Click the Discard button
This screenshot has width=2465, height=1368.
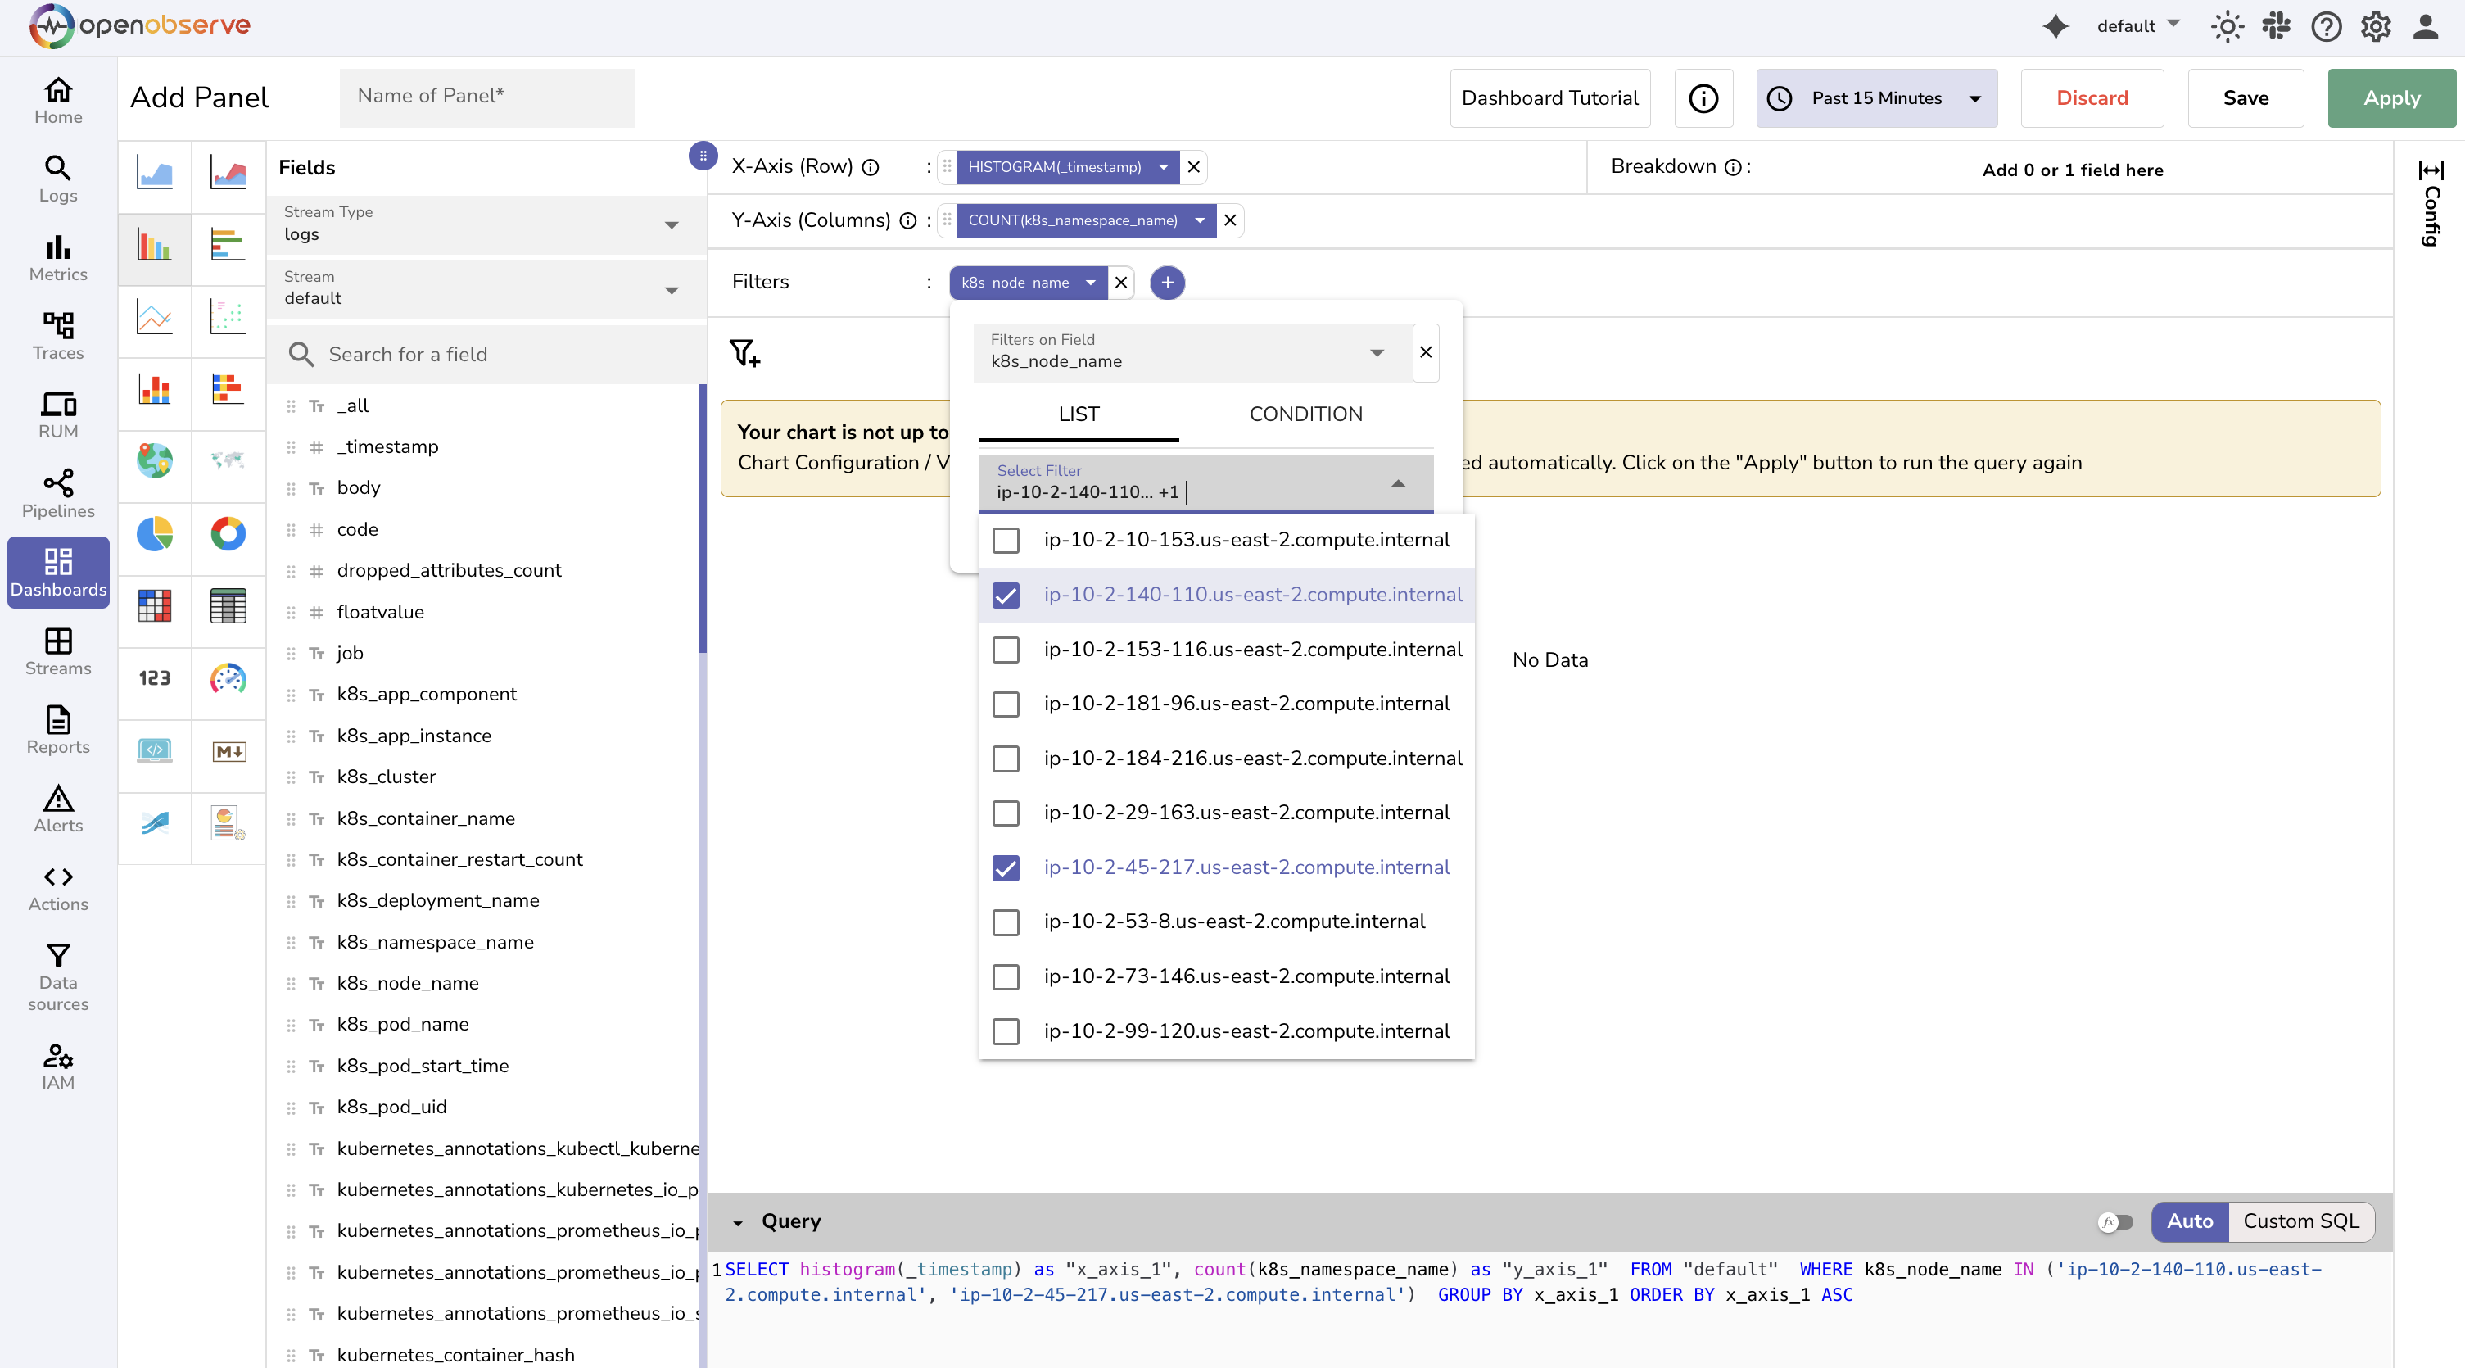(2092, 97)
